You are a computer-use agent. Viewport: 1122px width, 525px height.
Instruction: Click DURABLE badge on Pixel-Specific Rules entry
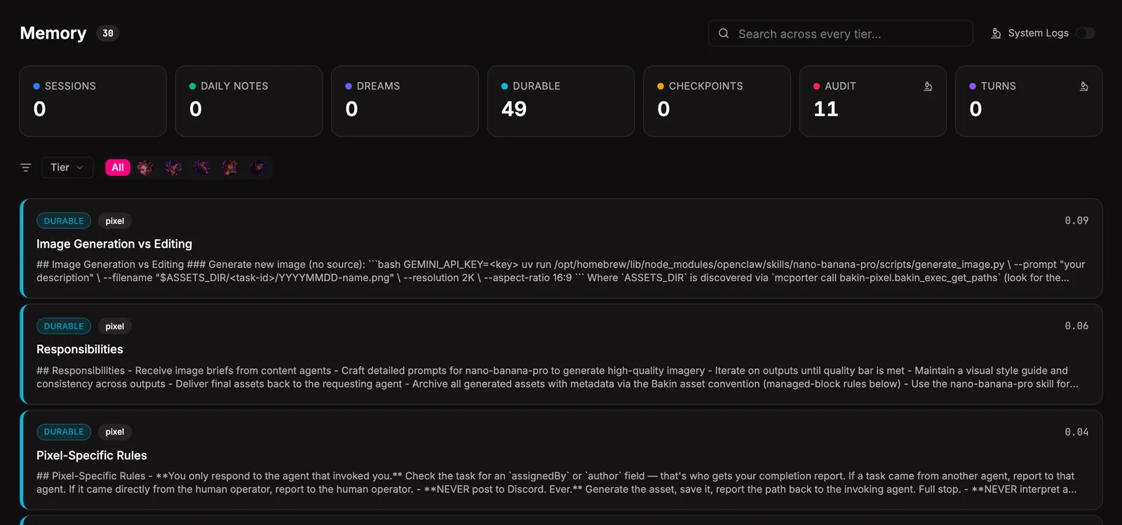coord(64,432)
